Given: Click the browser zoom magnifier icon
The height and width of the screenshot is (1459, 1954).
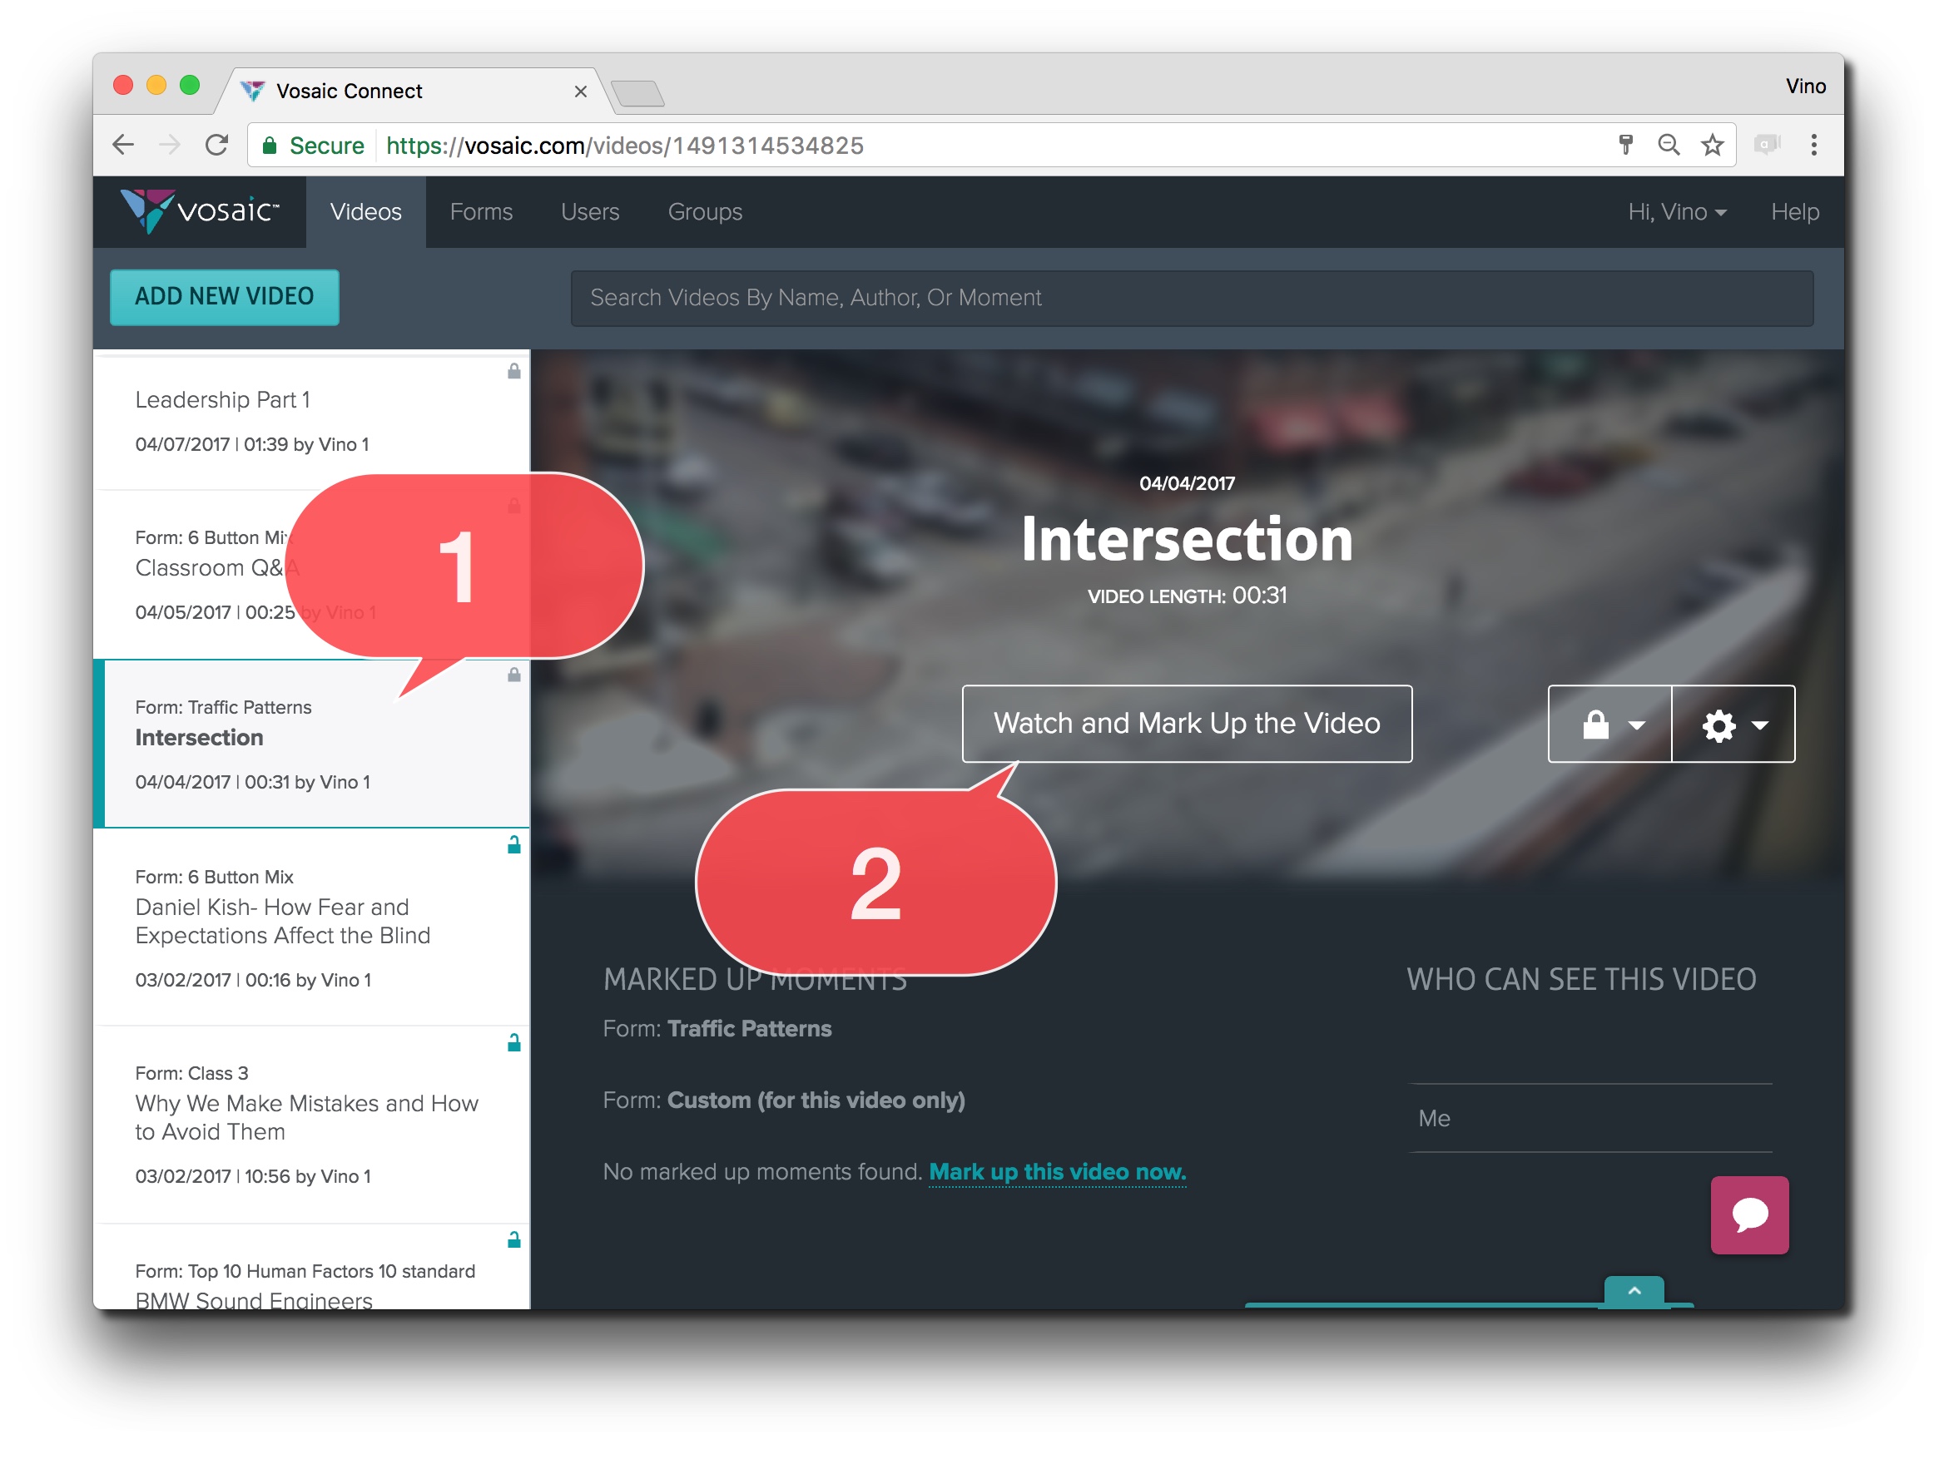Looking at the screenshot, I should pyautogui.click(x=1668, y=145).
